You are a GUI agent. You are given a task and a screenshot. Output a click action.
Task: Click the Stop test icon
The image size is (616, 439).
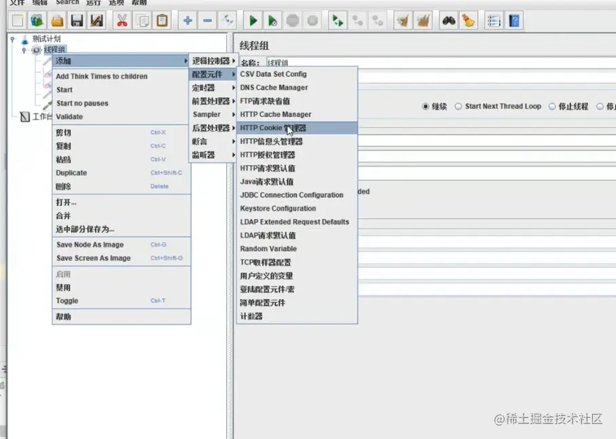coord(293,20)
